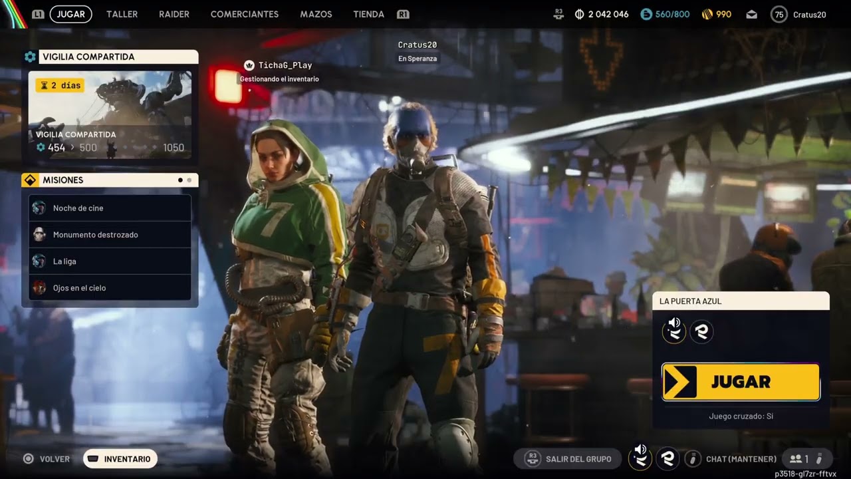
Task: Open the Ojos en el cielo mission
Action: point(110,288)
